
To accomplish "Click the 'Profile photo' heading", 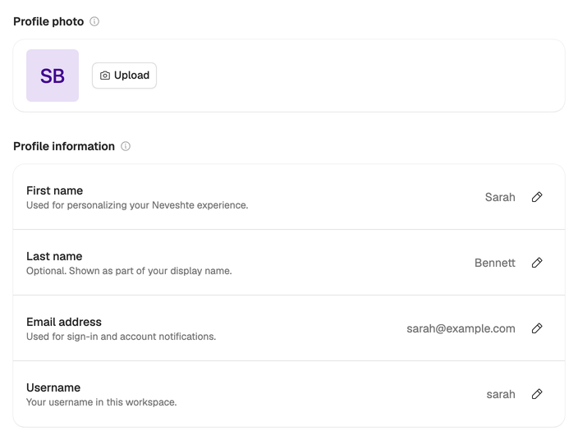I will click(48, 21).
